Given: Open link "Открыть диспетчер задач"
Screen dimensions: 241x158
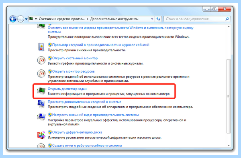Looking at the screenshot, I should point(67,89).
